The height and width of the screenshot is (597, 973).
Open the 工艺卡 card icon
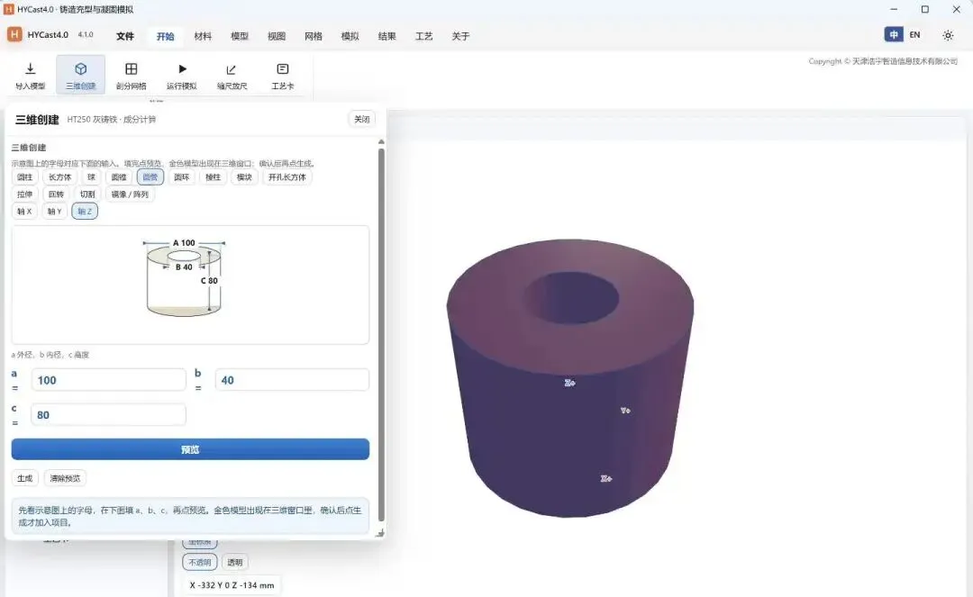(282, 68)
